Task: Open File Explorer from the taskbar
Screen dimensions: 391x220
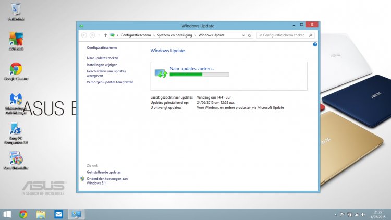Action: pyautogui.click(x=41, y=214)
